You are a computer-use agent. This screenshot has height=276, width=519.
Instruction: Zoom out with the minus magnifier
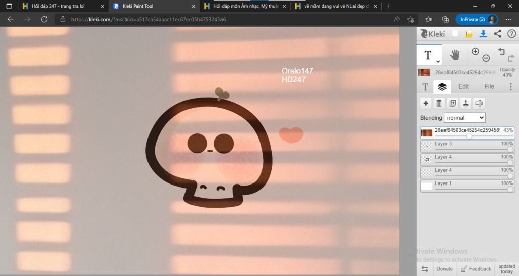(486, 58)
